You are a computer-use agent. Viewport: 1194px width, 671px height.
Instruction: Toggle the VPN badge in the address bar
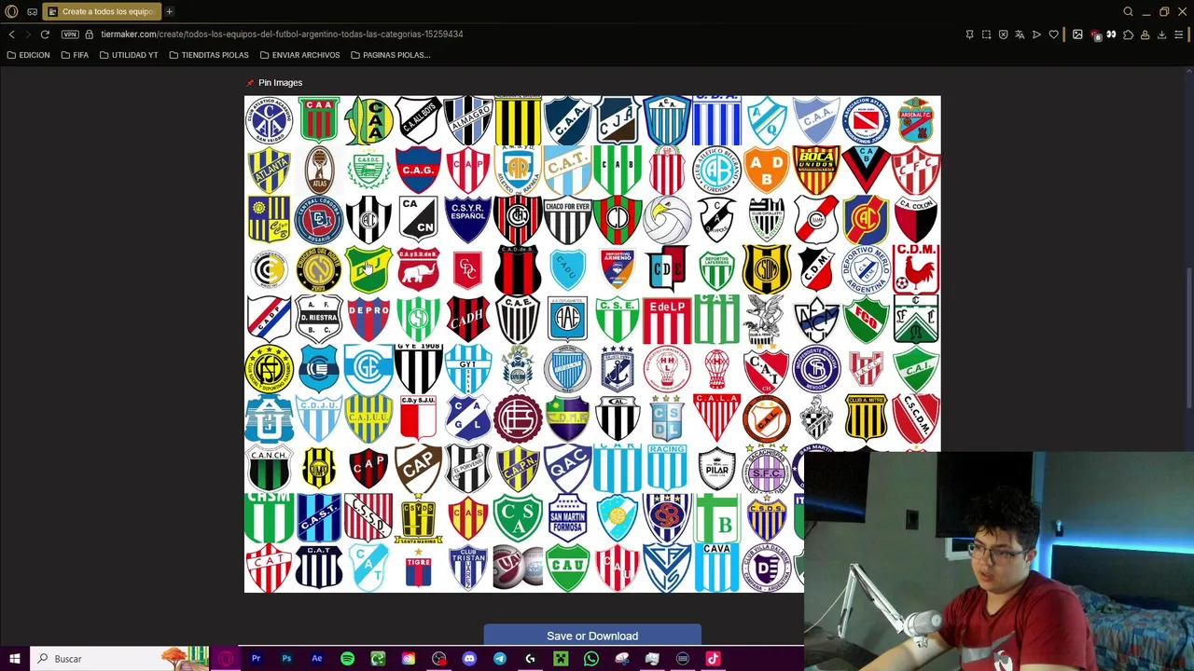tap(70, 34)
